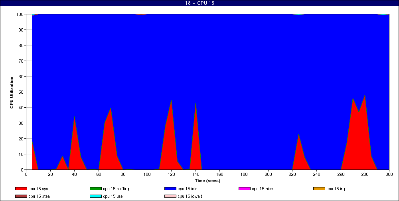Click the "cpu 15 sys" legend text
This screenshot has width=399, height=201.
(x=39, y=189)
